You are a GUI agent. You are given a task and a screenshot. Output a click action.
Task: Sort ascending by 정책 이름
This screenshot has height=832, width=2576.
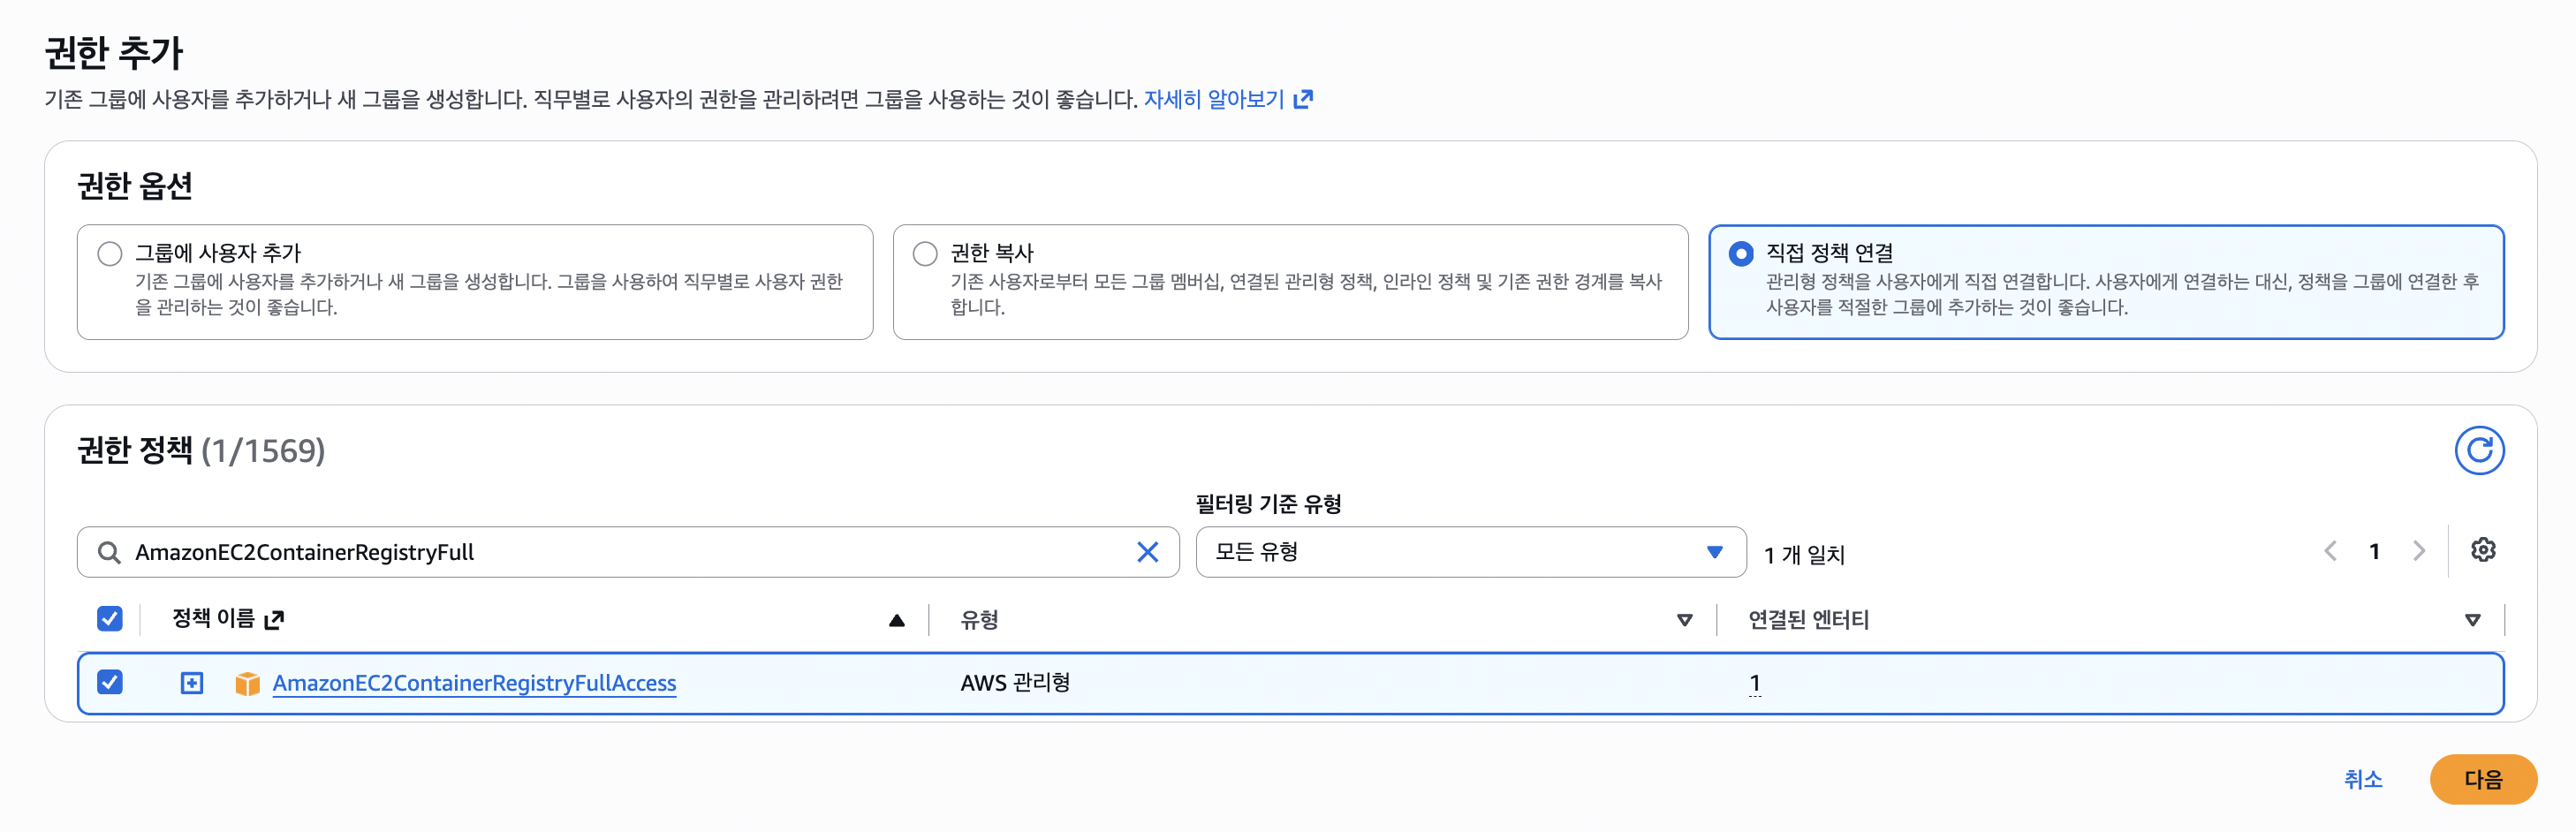[896, 620]
